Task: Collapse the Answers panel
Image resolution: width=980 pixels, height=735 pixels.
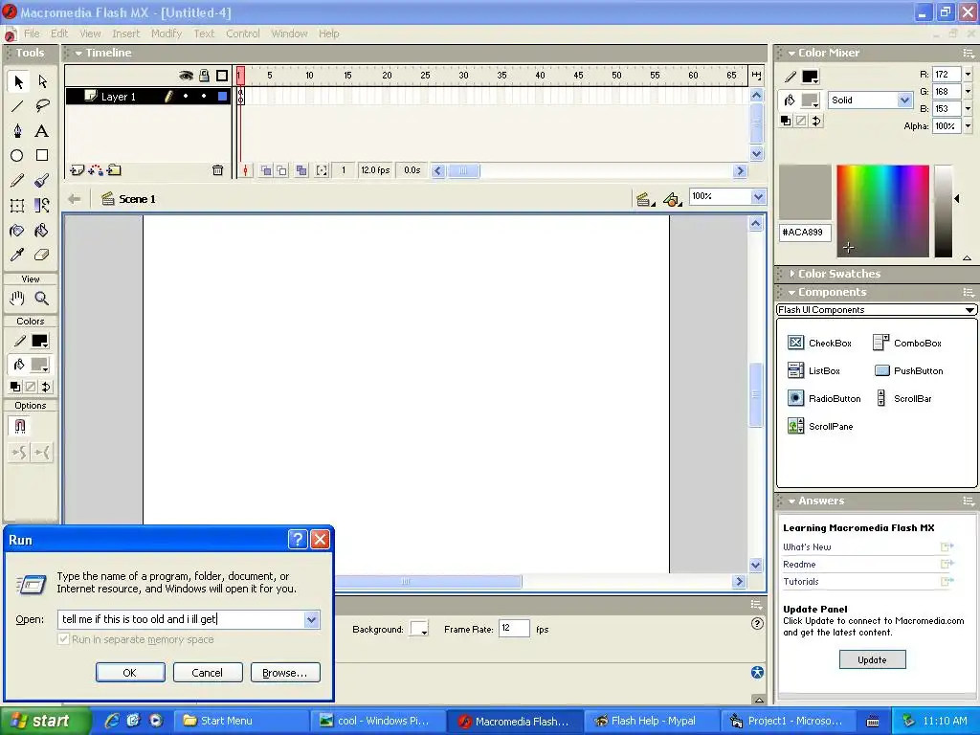Action: 791,501
